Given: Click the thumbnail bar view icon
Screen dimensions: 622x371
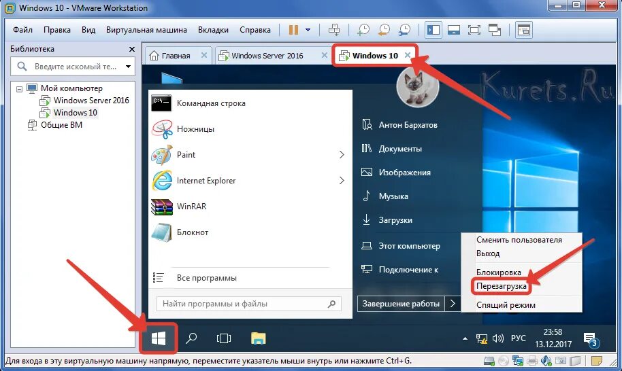Looking at the screenshot, I should click(x=454, y=30).
